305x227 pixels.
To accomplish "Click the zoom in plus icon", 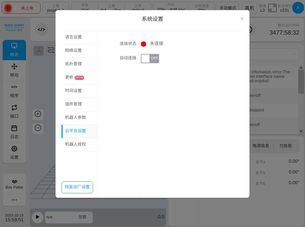I will [x=38, y=114].
